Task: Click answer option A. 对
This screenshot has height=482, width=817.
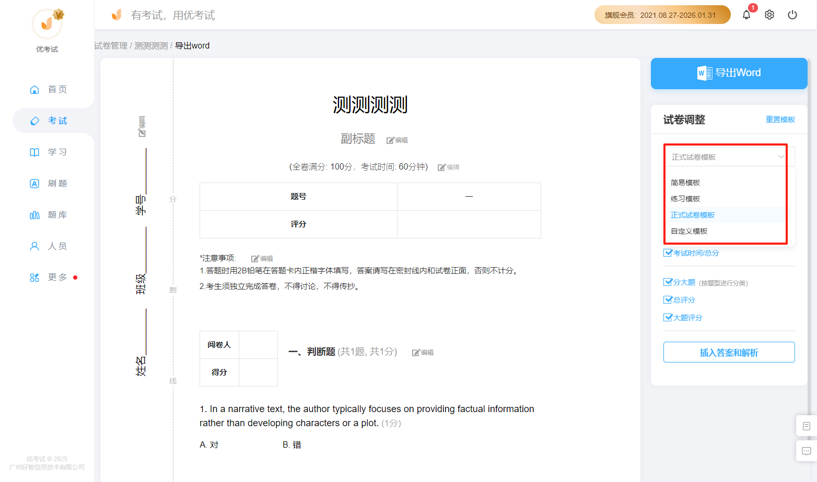Action: 209,444
